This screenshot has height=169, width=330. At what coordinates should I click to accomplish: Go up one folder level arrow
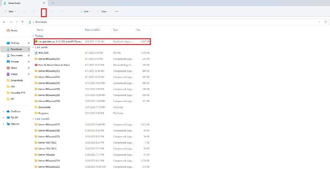pyautogui.click(x=22, y=22)
